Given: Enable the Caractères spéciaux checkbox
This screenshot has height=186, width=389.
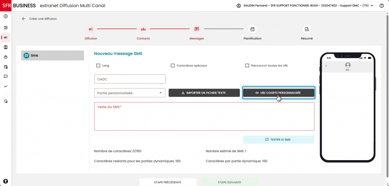Looking at the screenshot, I should pyautogui.click(x=173, y=66).
